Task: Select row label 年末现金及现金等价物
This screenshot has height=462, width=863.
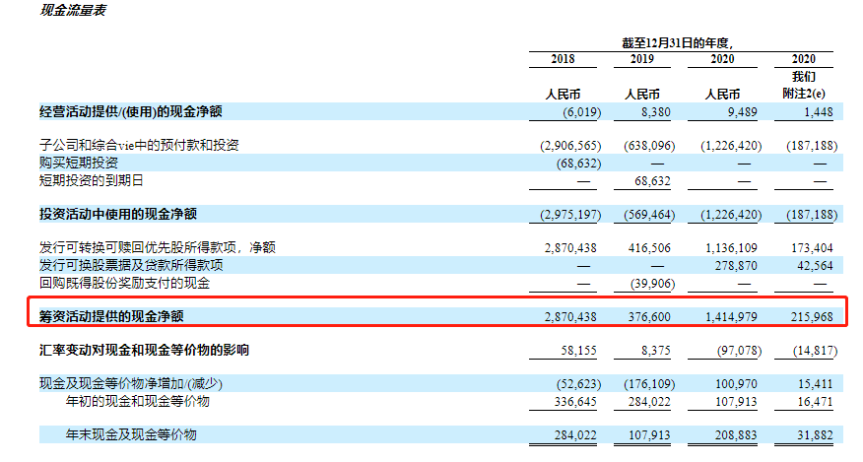Action: pos(131,434)
